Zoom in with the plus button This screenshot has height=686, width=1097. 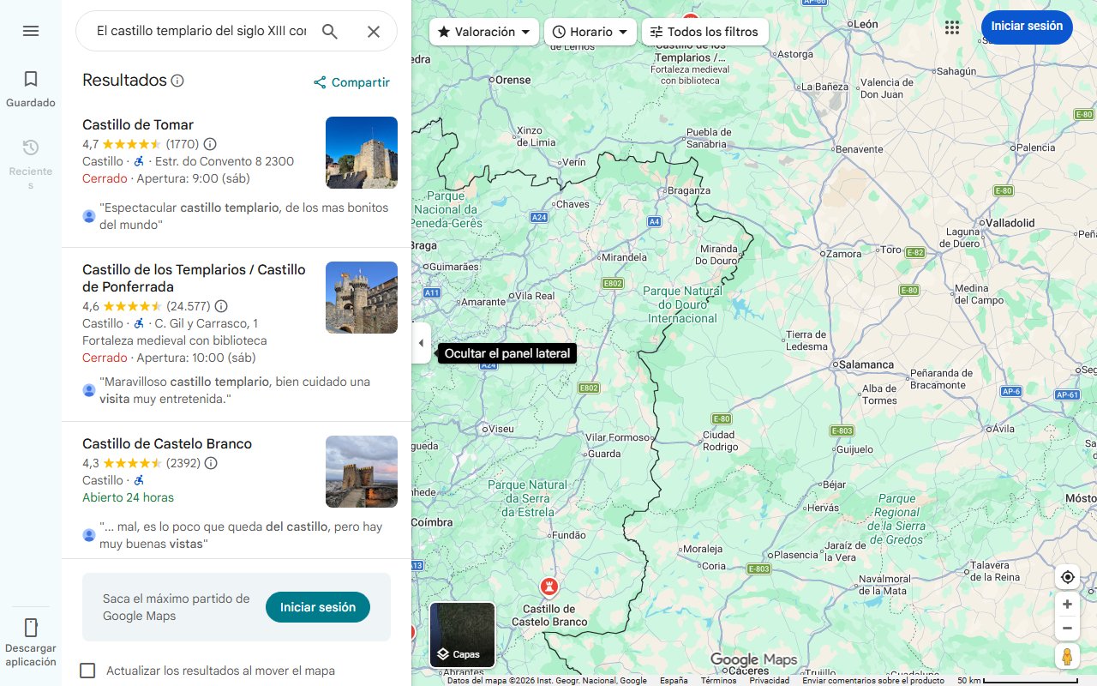1067,605
